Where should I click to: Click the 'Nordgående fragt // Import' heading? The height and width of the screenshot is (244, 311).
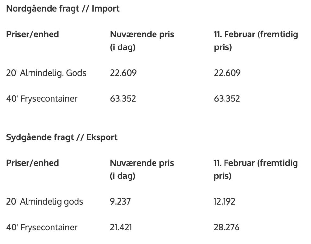(63, 9)
